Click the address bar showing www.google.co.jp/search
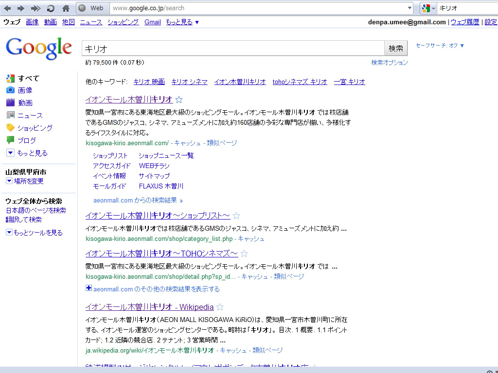498x373 pixels. pyautogui.click(x=258, y=8)
